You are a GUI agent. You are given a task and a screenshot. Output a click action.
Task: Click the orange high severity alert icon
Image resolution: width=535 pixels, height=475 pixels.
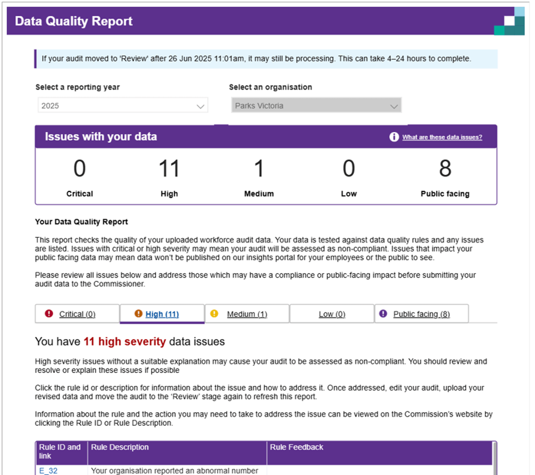tap(138, 313)
